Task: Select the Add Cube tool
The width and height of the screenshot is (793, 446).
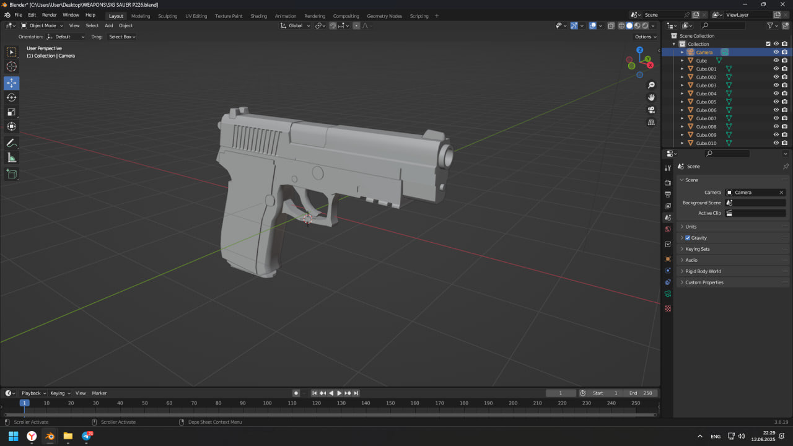Action: tap(11, 175)
